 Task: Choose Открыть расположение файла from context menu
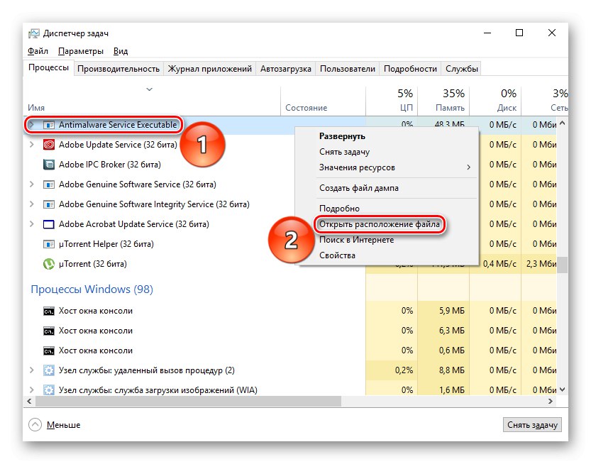click(x=380, y=224)
